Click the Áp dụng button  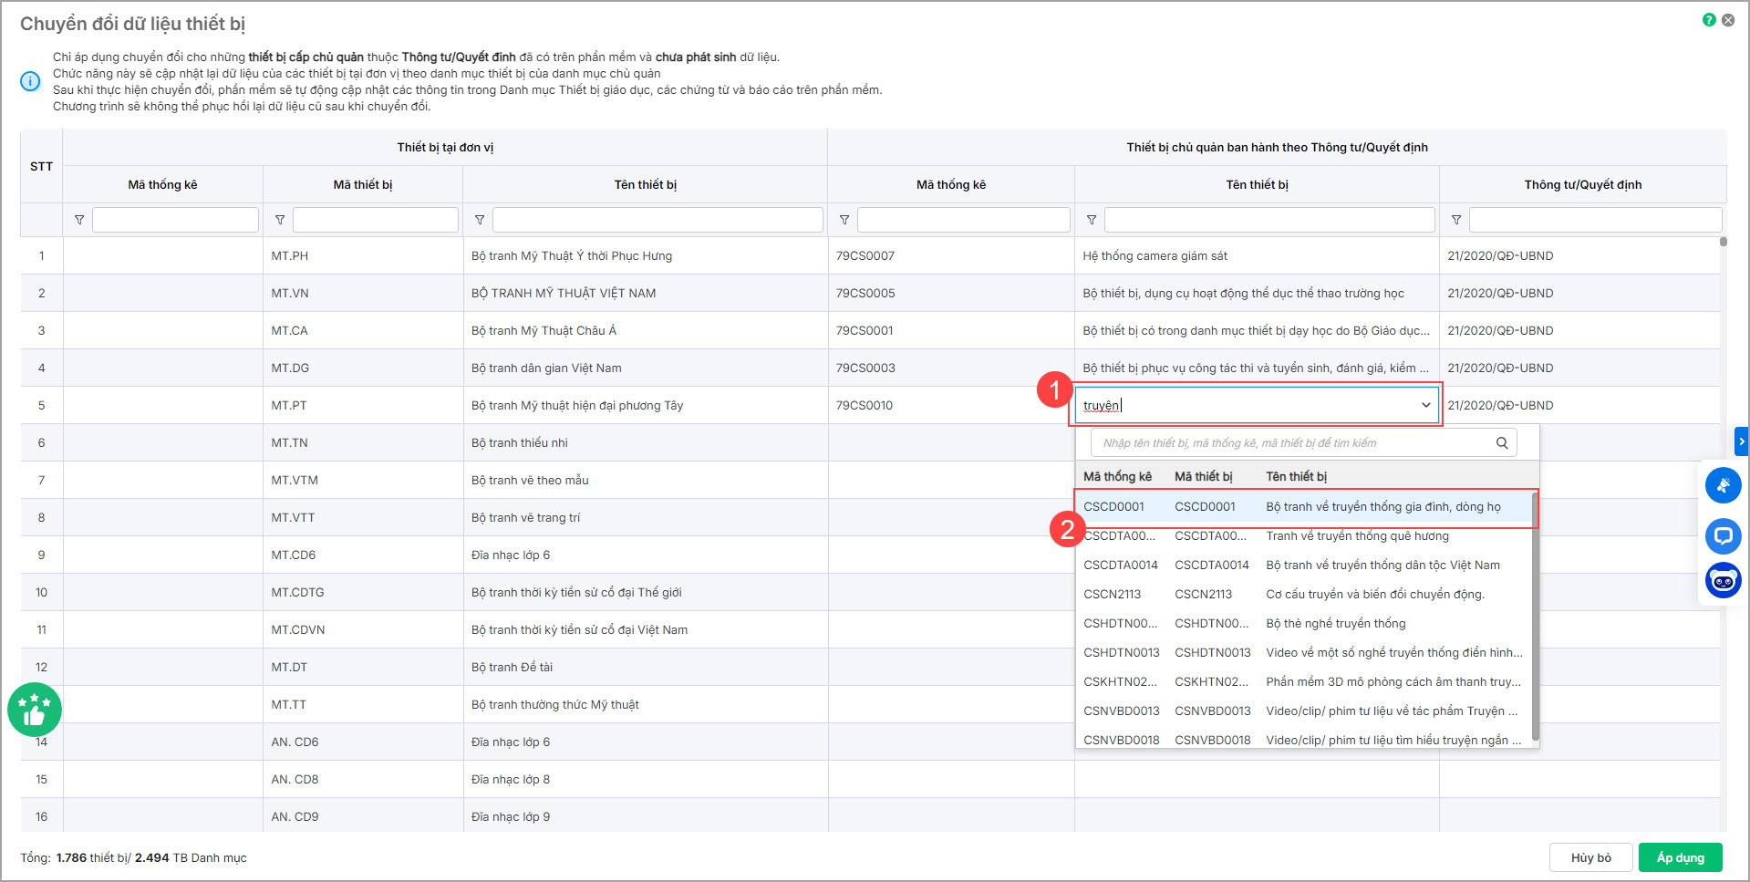pos(1680,857)
